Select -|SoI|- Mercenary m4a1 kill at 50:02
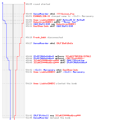Screen dimensions: 115x128 (52, 70)
